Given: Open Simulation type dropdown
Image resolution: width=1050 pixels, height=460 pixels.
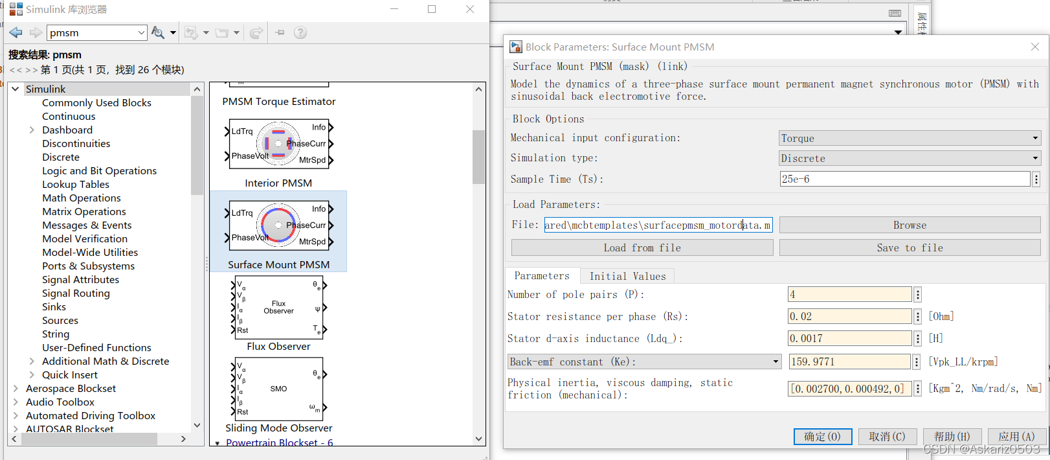Looking at the screenshot, I should 910,158.
